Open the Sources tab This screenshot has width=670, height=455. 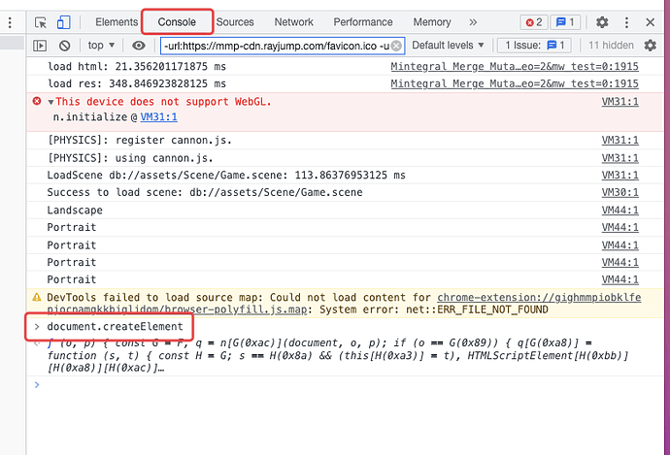pyautogui.click(x=235, y=22)
